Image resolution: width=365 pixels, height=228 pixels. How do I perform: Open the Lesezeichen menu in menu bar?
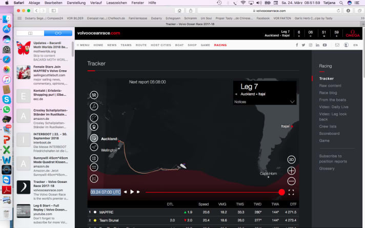[116, 3]
